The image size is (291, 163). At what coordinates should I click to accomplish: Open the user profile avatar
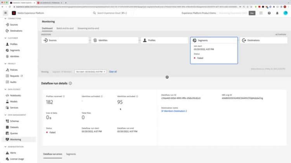[x=286, y=13]
